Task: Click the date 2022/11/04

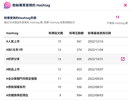Action: pos(96,50)
